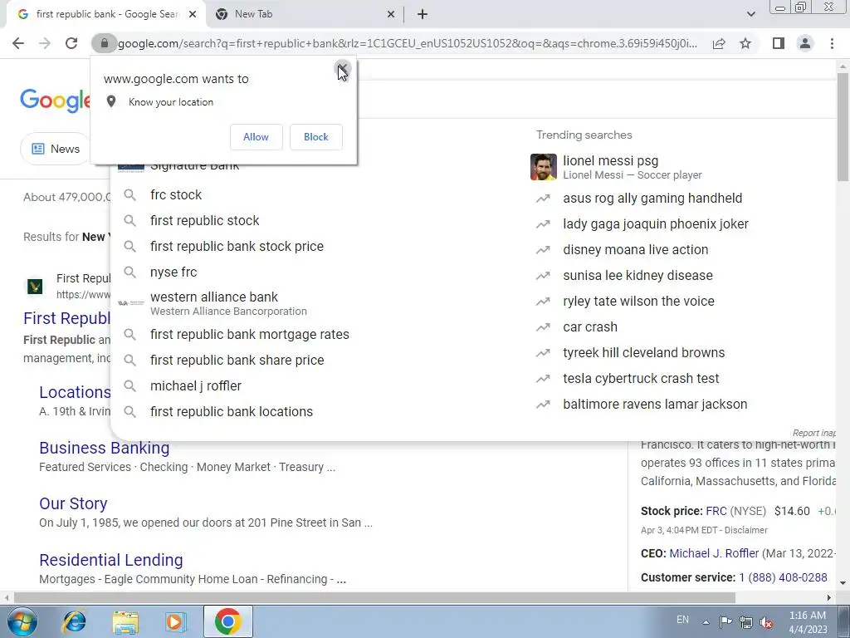Bookmark this page with the star icon
850x638 pixels.
click(745, 43)
